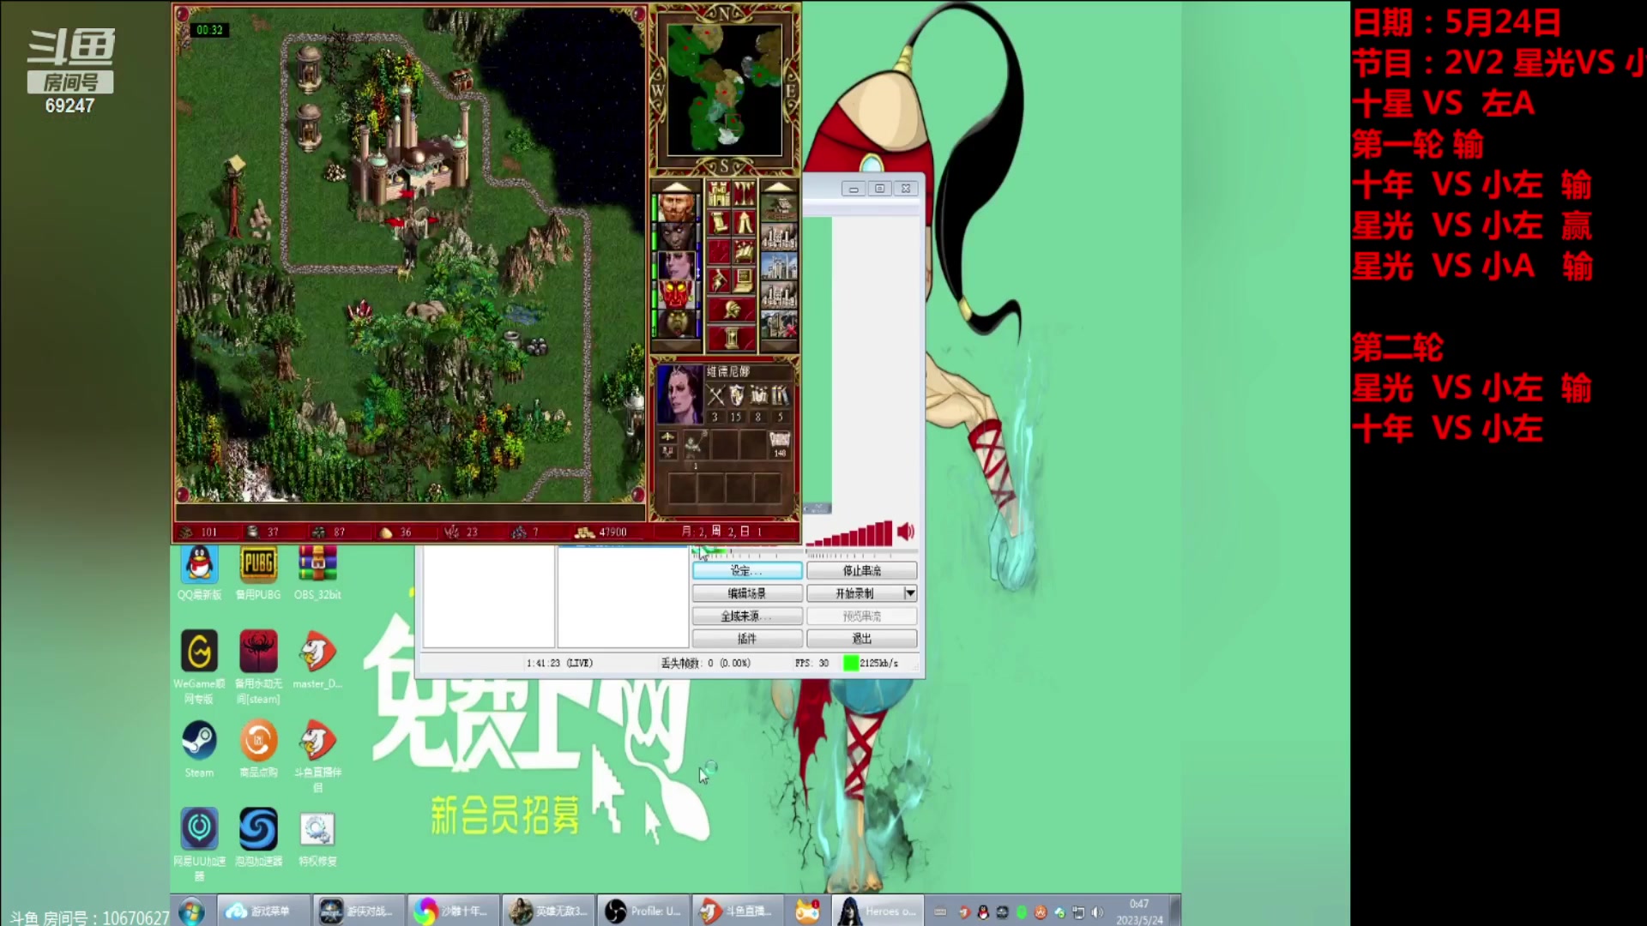Open the 特权修复 desktop icon
Viewport: 1647px width, 926px height.
click(x=317, y=838)
